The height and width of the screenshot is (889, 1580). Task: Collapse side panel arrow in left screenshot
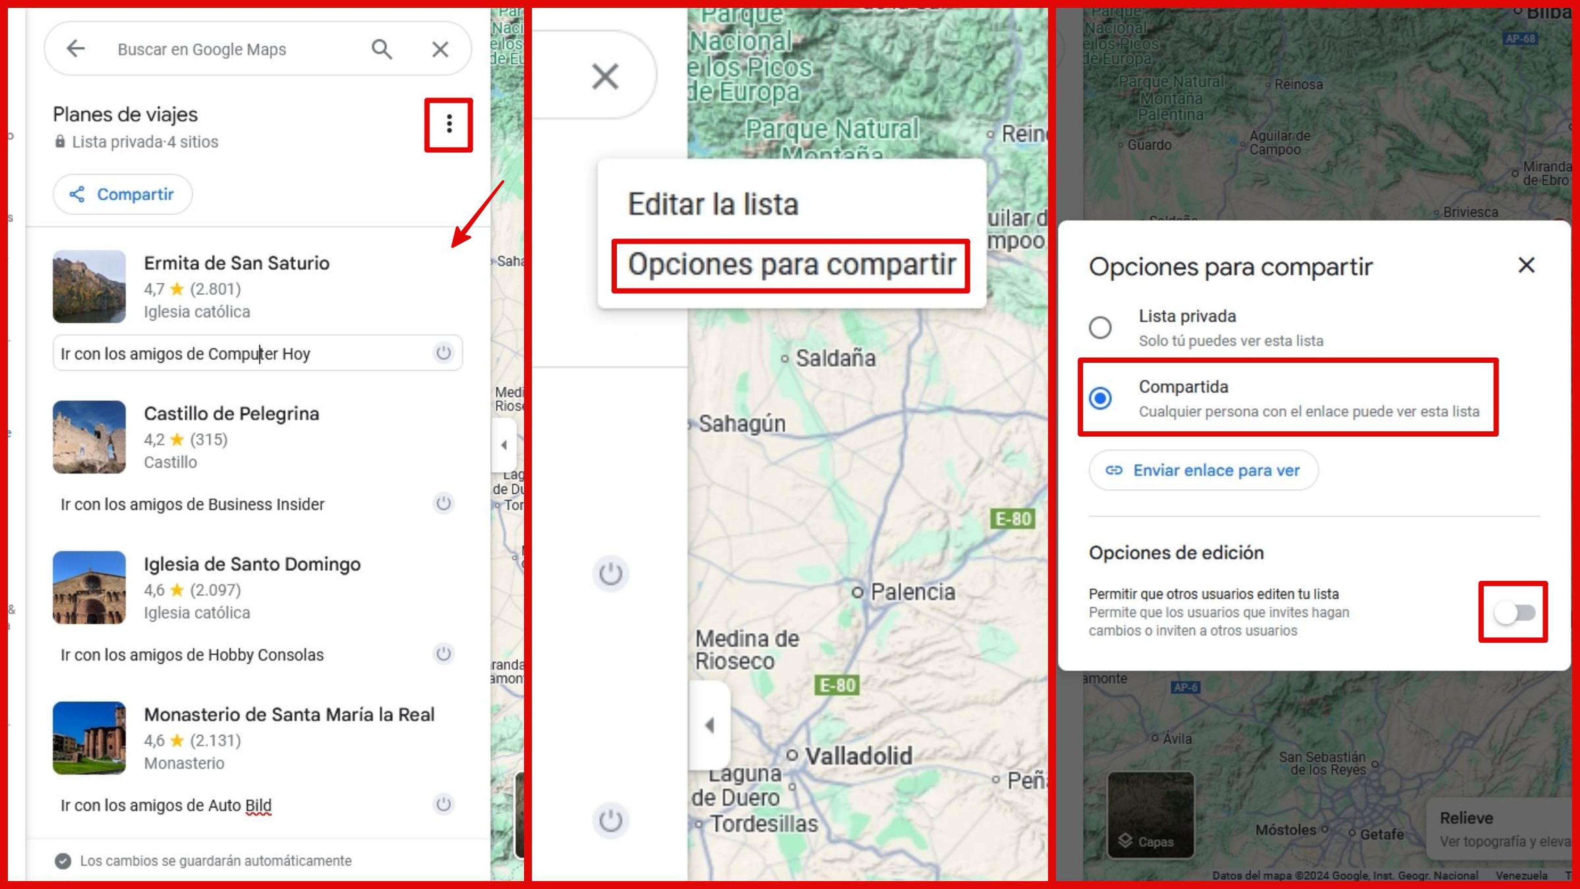click(x=504, y=445)
